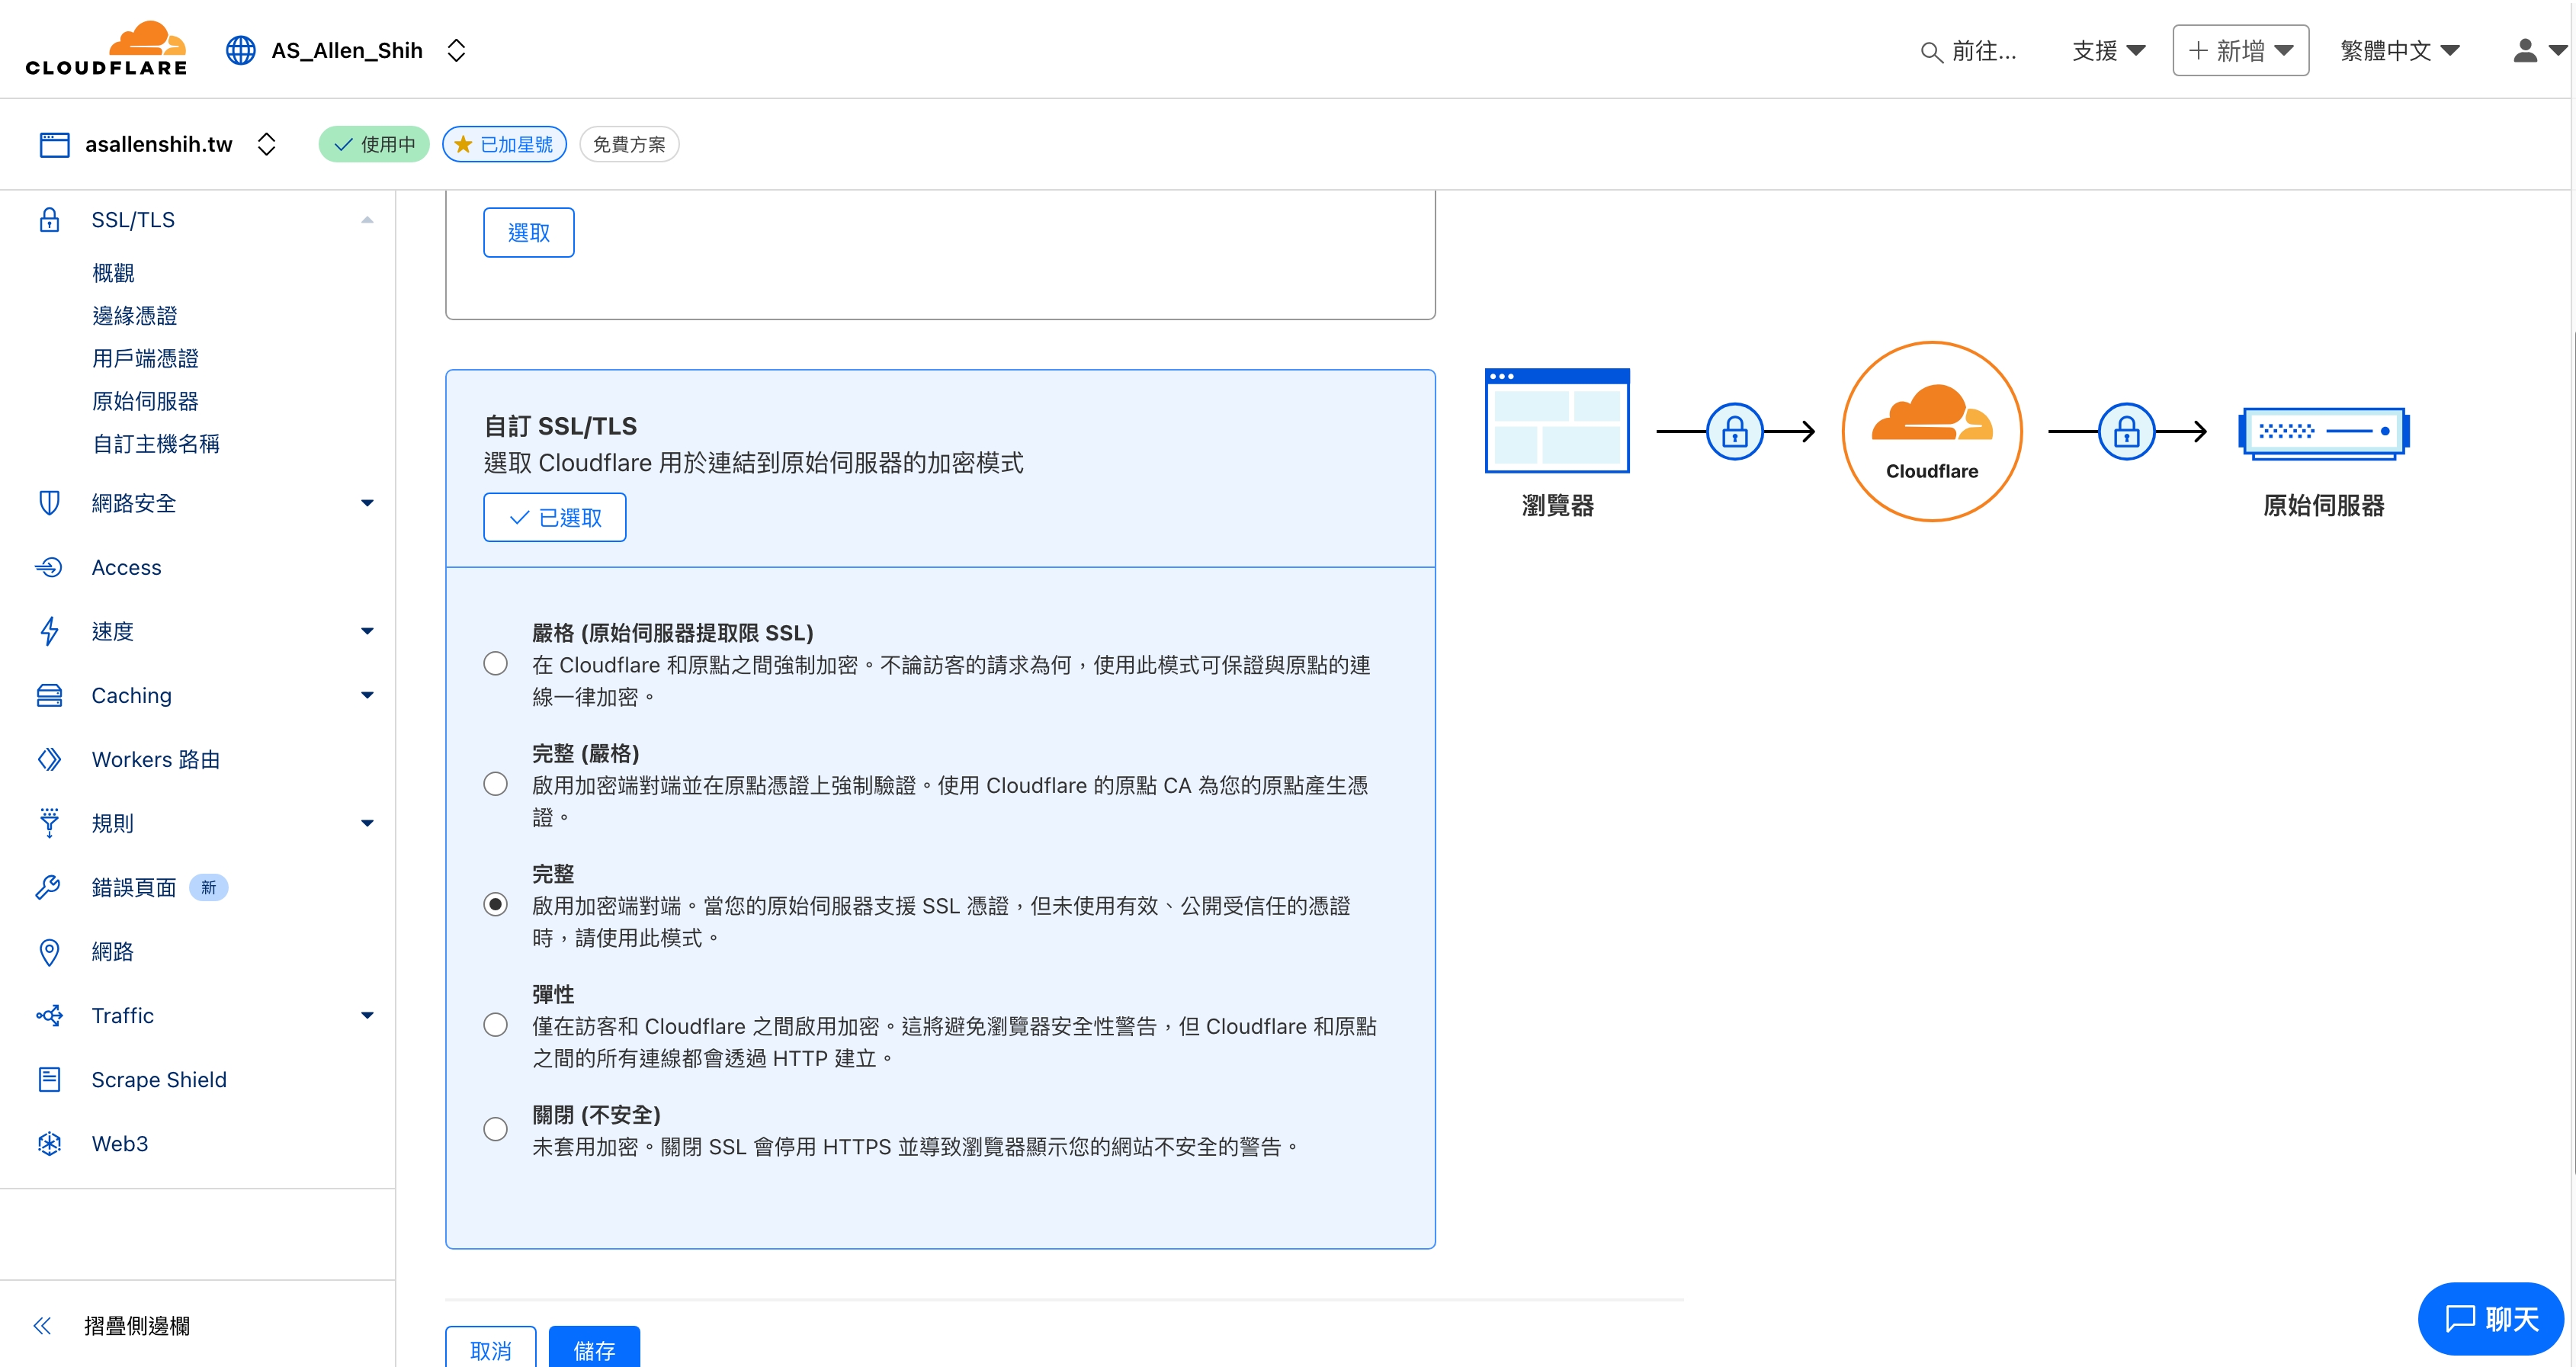This screenshot has height=1367, width=2576.
Task: Open 原始伺服器 in the sidebar
Action: click(145, 401)
